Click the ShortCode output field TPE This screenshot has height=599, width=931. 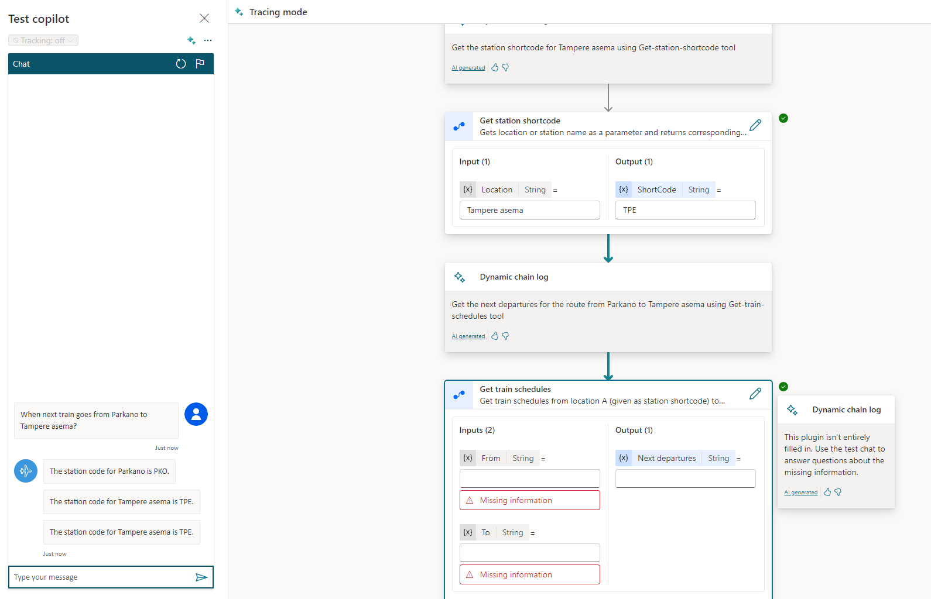pyautogui.click(x=685, y=210)
